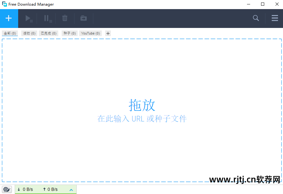This screenshot has width=283, height=194.
Task: Expand the speed panel chevron
Action: pyautogui.click(x=71, y=190)
